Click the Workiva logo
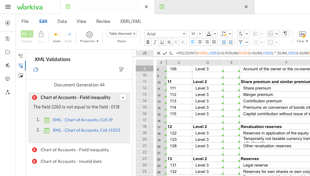Screen dimensions: 310x176 30,7
